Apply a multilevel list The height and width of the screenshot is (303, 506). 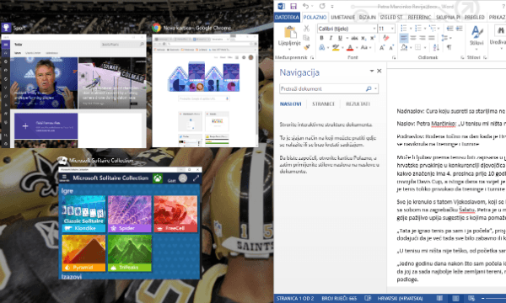[x=432, y=29]
